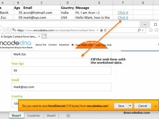159x119 pixels.
Task: Switch to the Countries sheet tab
Action: coord(34,116)
